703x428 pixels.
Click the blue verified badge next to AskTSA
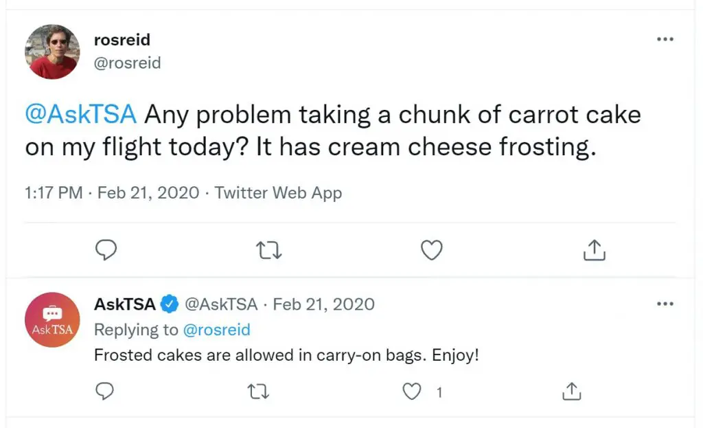170,304
